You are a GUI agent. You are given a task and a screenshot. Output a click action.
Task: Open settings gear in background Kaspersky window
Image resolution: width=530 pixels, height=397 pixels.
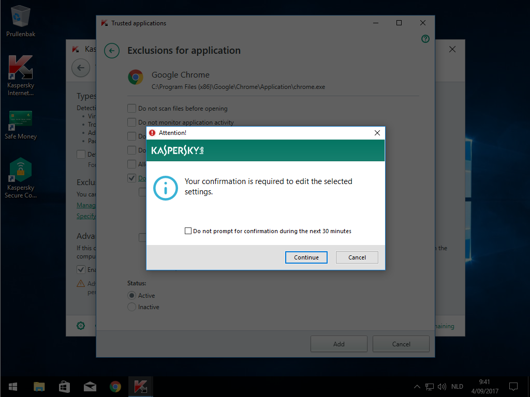pyautogui.click(x=80, y=326)
